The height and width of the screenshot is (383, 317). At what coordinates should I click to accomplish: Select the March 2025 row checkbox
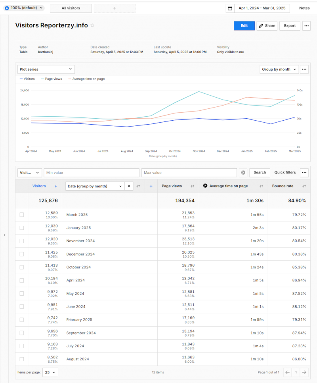coord(22,215)
